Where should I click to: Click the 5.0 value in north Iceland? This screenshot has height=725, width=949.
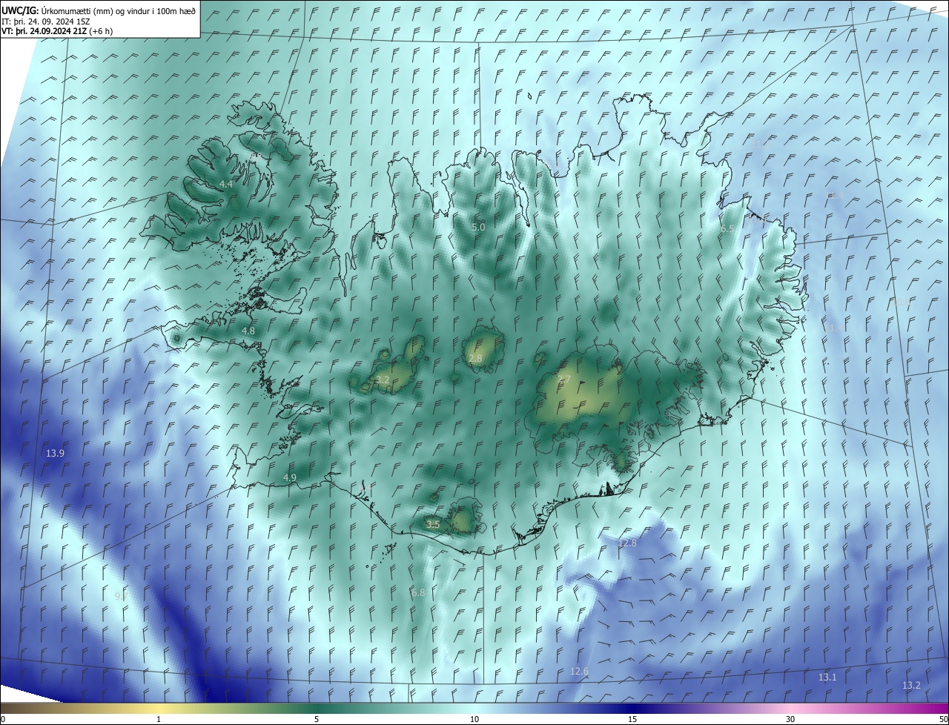coord(478,227)
